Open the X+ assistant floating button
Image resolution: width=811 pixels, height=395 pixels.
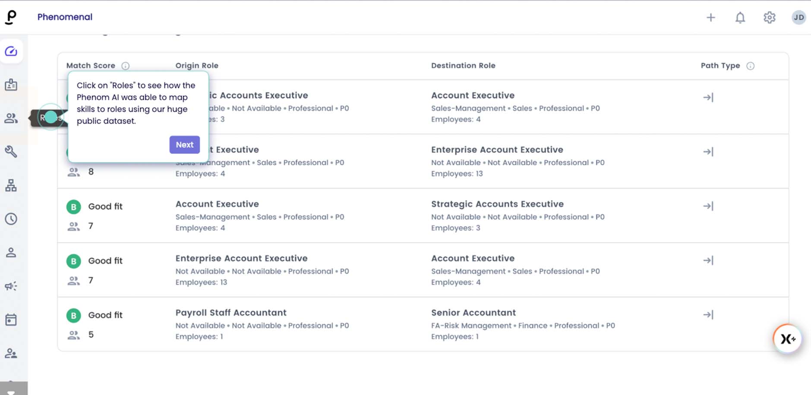[x=788, y=339]
